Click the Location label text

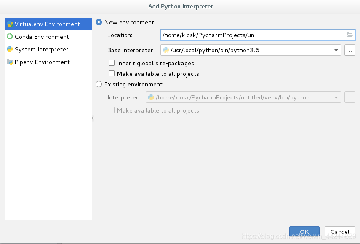click(x=120, y=35)
